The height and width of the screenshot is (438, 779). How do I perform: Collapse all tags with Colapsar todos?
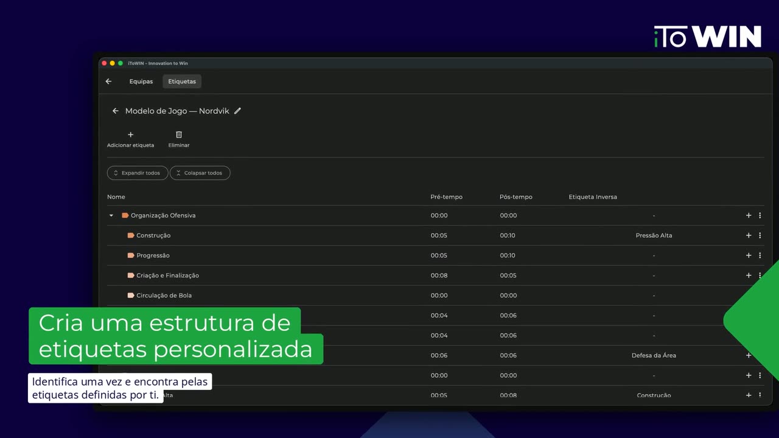pyautogui.click(x=200, y=173)
